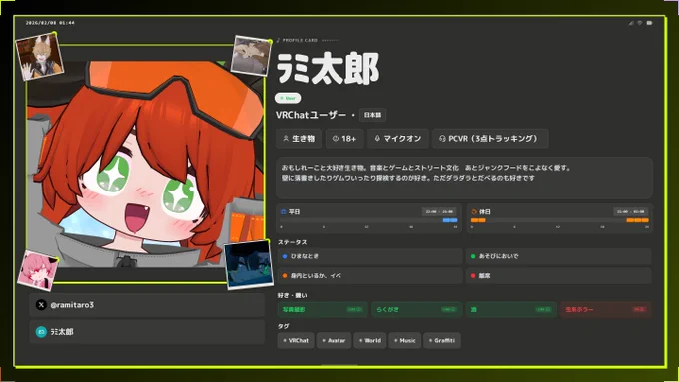Click the person icon in 生き物 chip
This screenshot has width=679, height=382.
point(286,139)
